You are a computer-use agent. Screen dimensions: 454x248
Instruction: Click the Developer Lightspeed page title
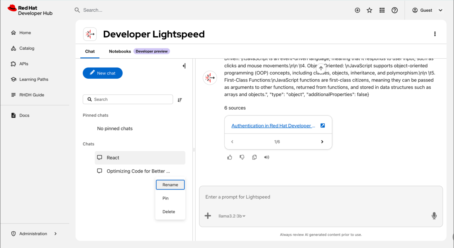click(x=154, y=34)
